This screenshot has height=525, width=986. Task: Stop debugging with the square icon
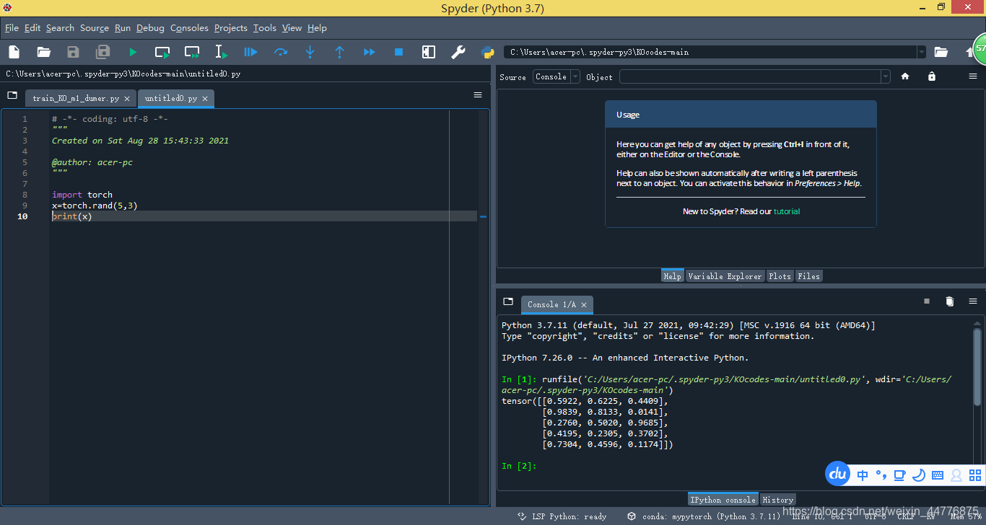(398, 52)
